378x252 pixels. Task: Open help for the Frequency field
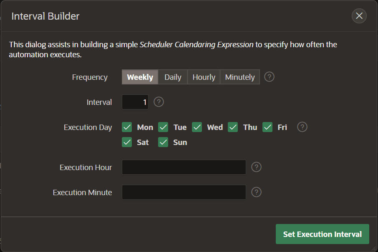pos(270,77)
